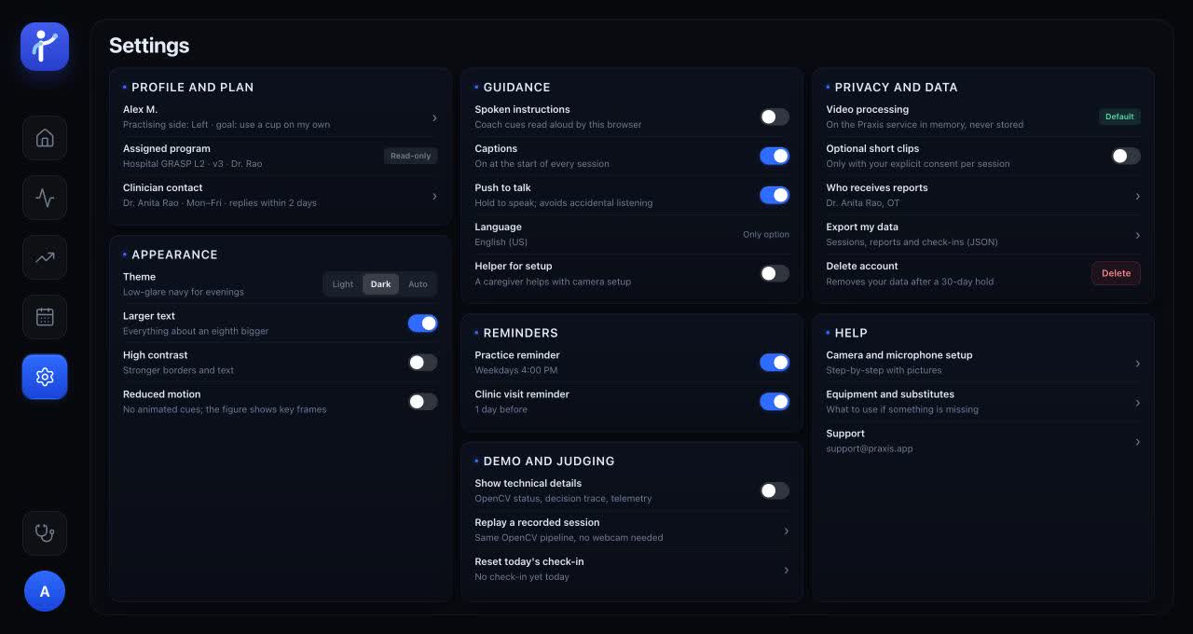Click the "English (US)" value
The height and width of the screenshot is (634, 1193).
pos(501,241)
